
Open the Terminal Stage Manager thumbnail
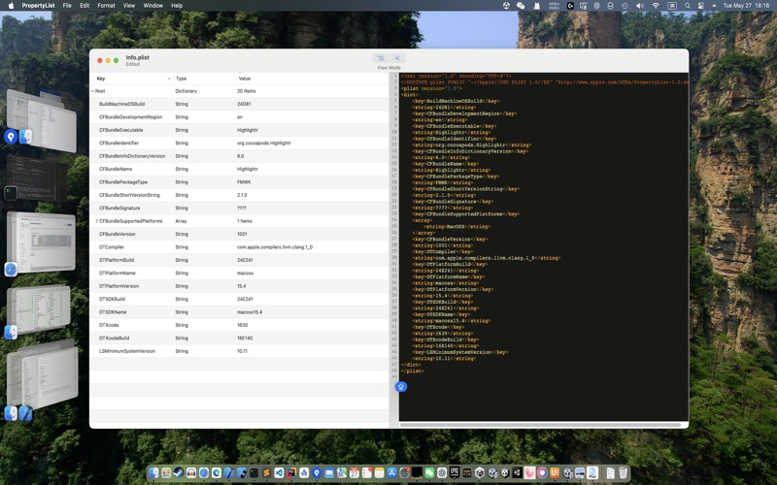[36, 178]
